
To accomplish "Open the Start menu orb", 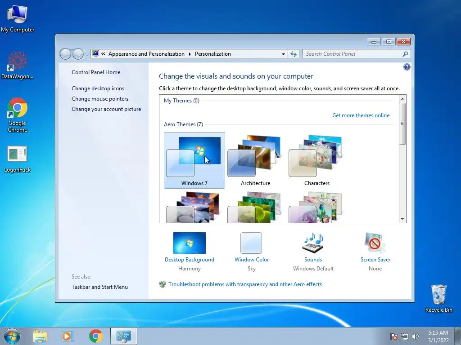I will click(12, 336).
